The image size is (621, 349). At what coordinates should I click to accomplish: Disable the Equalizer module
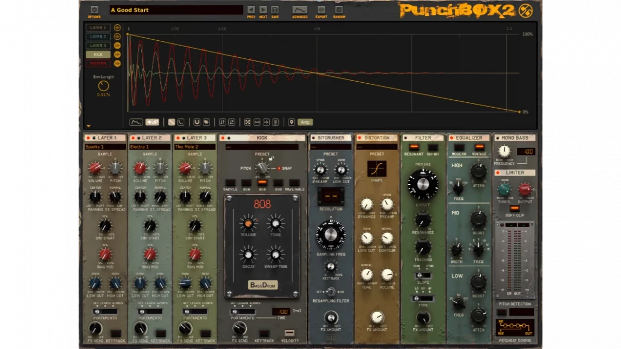[x=452, y=138]
